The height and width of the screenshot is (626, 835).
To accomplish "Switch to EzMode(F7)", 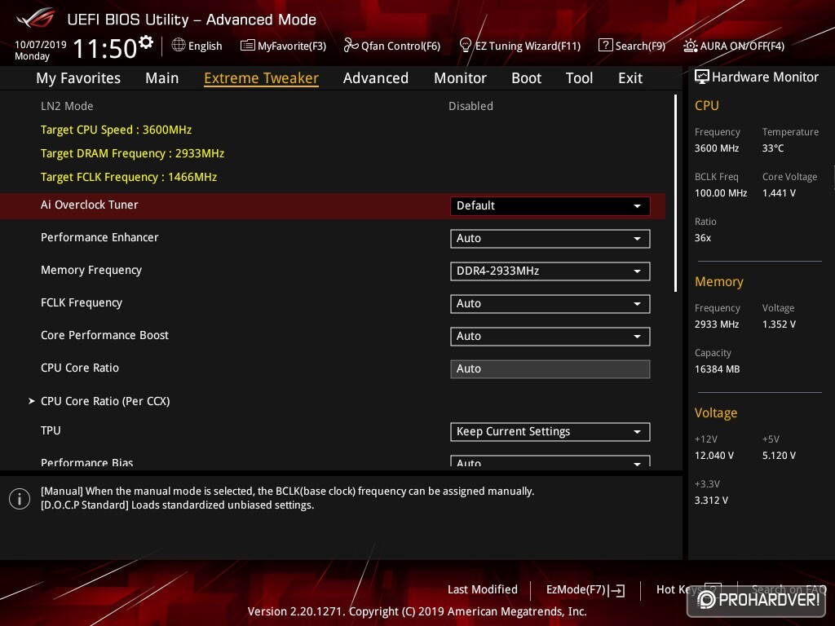I will [585, 590].
